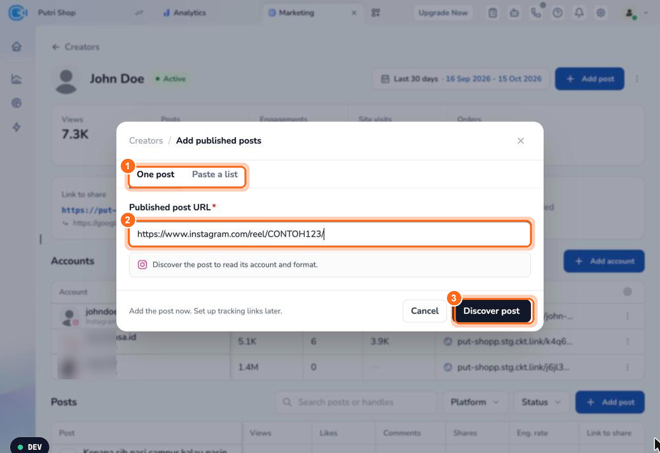Viewport: 660px width, 453px height.
Task: Switch workspace next to Putri Shop
Action: coord(139,13)
